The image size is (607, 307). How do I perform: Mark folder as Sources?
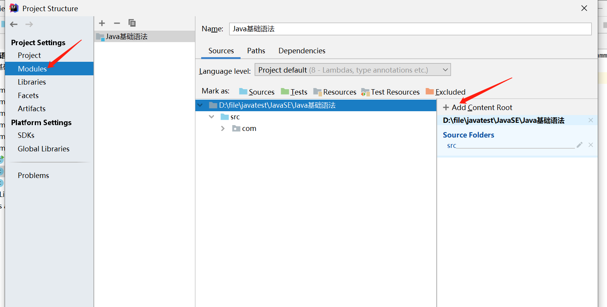click(x=257, y=92)
